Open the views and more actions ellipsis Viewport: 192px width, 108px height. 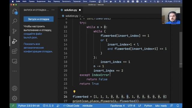pos(53,10)
